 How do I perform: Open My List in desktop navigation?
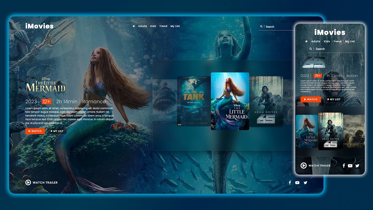(x=175, y=26)
